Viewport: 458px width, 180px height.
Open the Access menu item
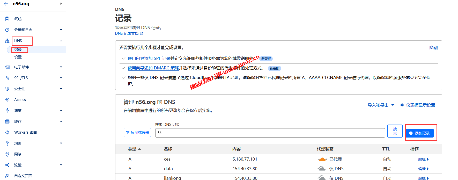click(x=20, y=100)
